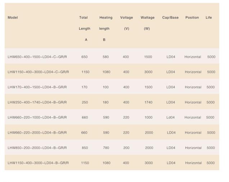Select model LHW1150-400-3000-LD04-B-GR/R
Viewport: 229px width, 182px height.
click(38, 163)
